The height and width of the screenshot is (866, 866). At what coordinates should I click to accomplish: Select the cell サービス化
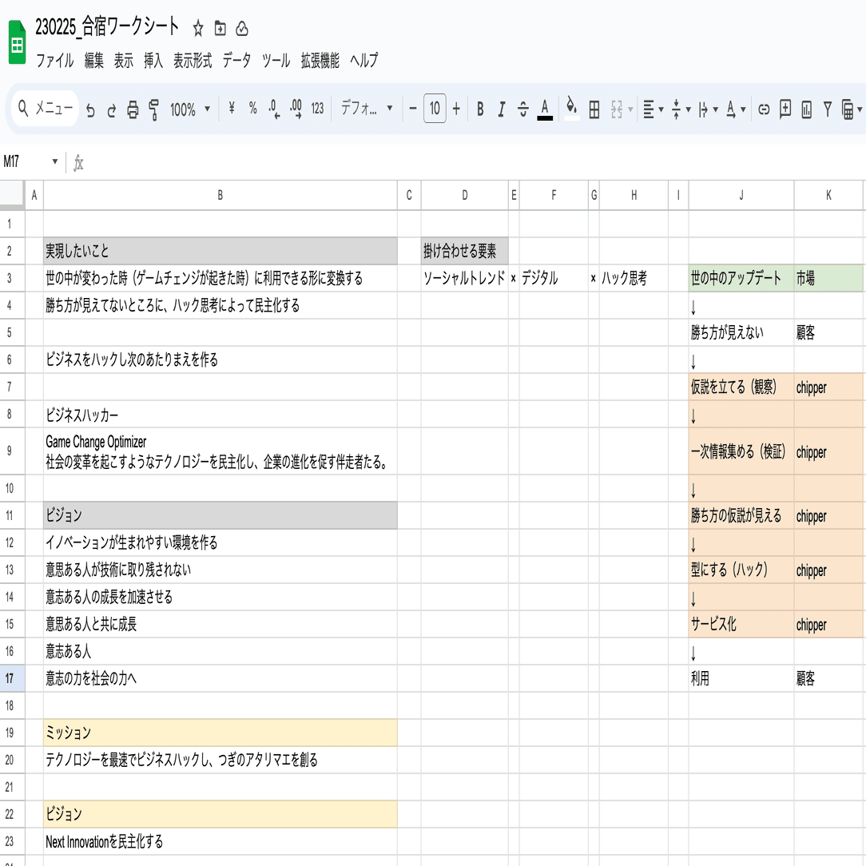(x=741, y=624)
